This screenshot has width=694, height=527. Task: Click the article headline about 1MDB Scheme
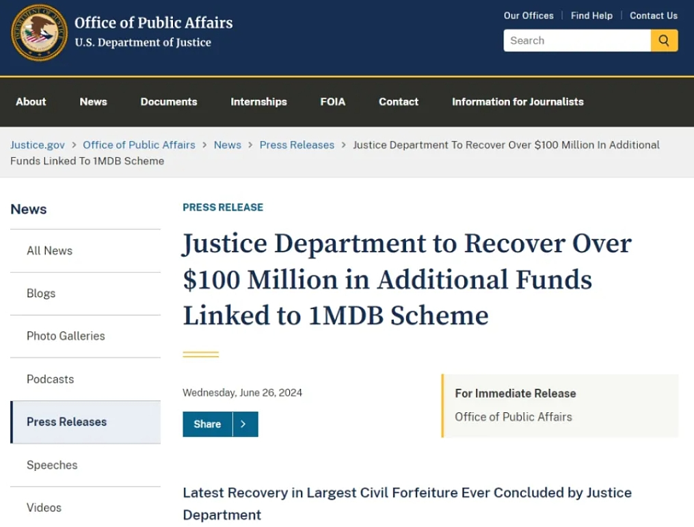pyautogui.click(x=408, y=280)
